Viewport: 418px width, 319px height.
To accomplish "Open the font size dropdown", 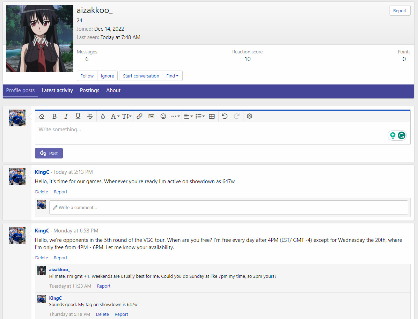I will 127,116.
